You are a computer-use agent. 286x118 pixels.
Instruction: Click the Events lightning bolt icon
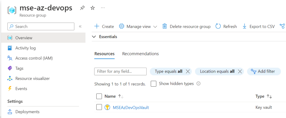point(10,89)
